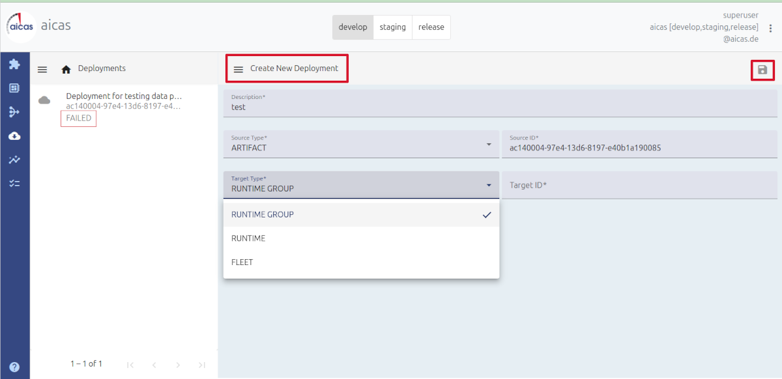Switch to the staging environment tab
Image resolution: width=782 pixels, height=379 pixels.
tap(392, 27)
